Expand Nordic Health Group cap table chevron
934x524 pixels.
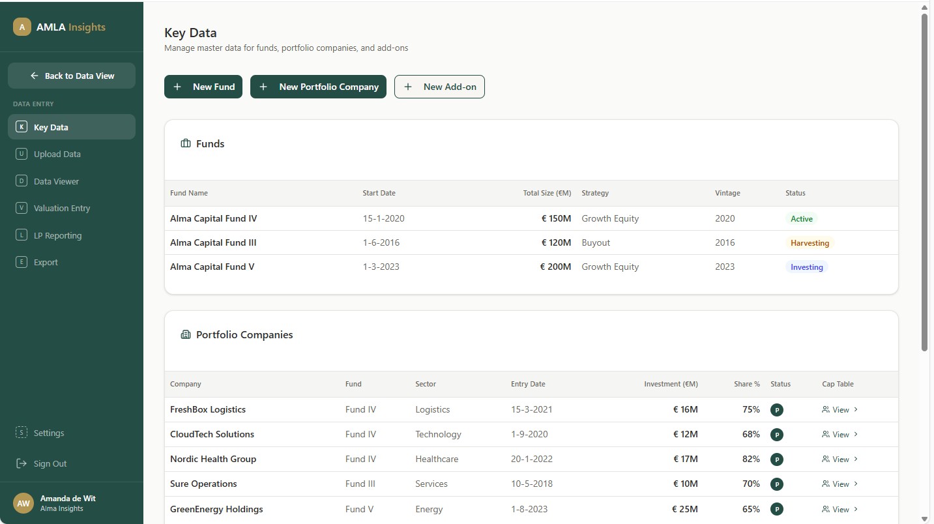pyautogui.click(x=856, y=459)
